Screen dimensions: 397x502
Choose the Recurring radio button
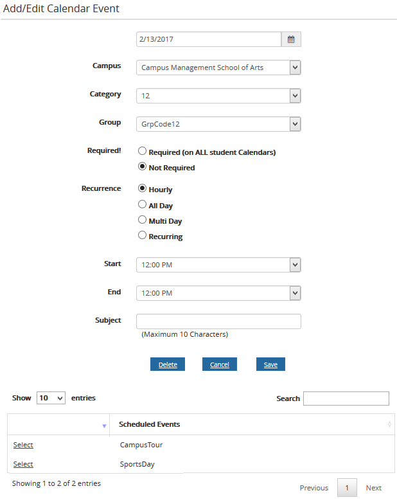point(143,236)
